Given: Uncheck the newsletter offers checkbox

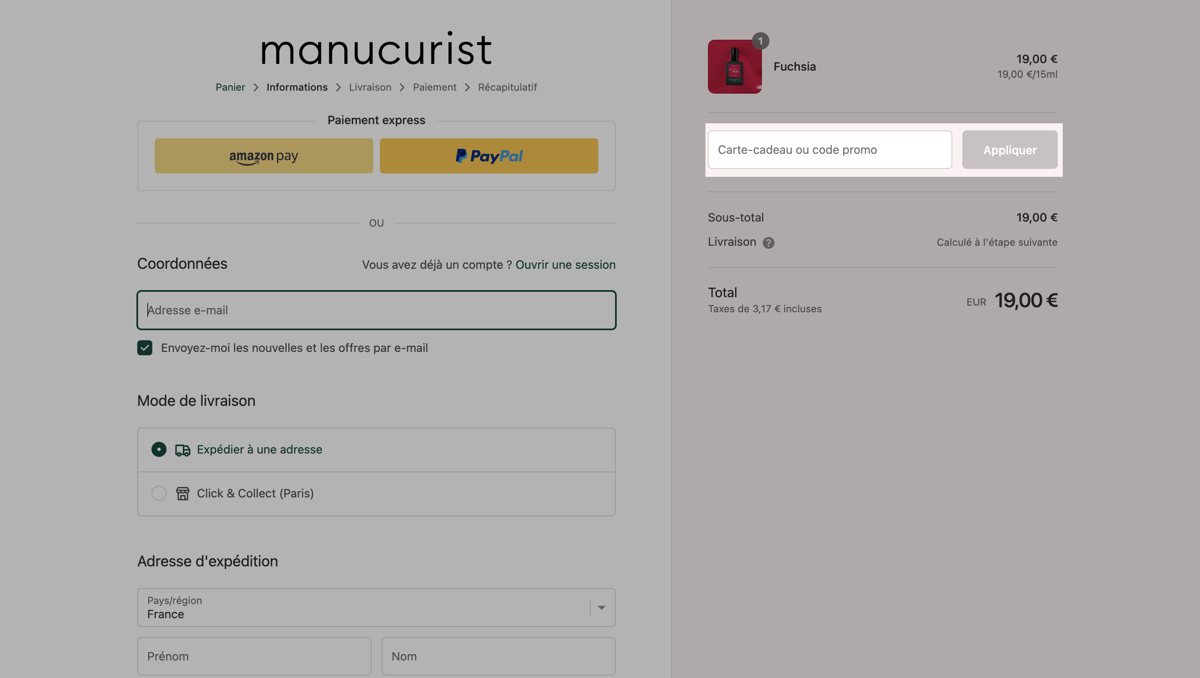Looking at the screenshot, I should [144, 348].
